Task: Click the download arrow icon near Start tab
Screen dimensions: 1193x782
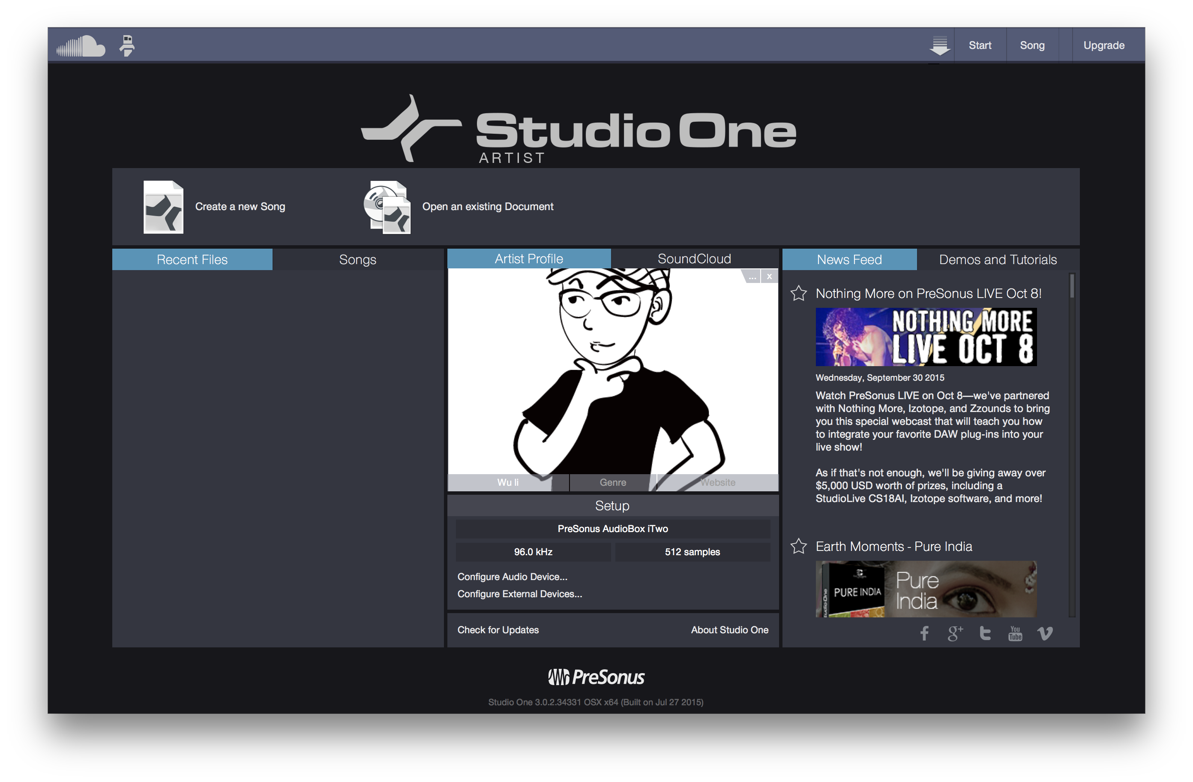Action: 940,45
